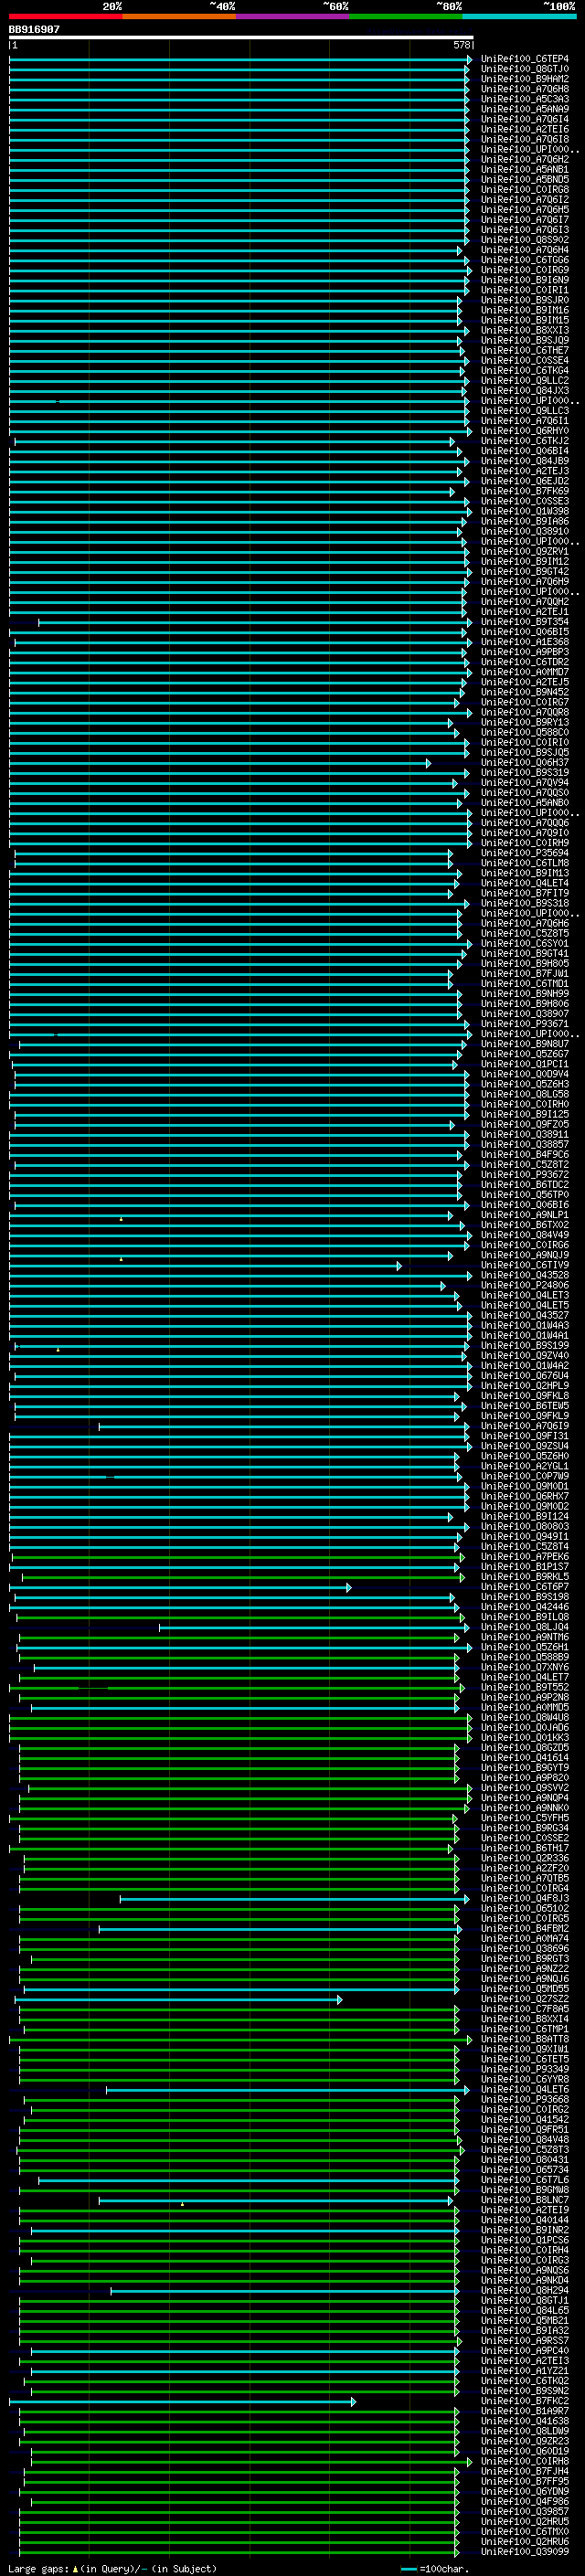Select hit label UniRef100_A2TEI6

(524, 129)
